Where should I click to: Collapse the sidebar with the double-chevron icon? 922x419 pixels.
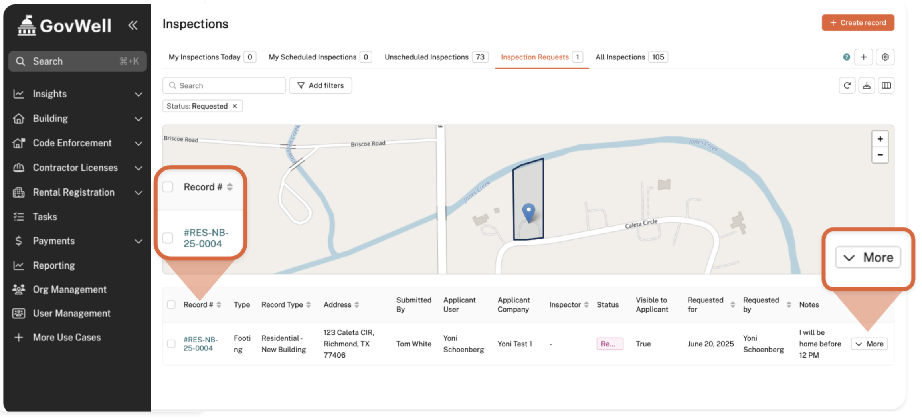point(133,25)
